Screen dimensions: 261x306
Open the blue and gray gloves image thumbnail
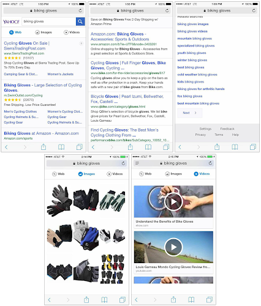click(x=86, y=235)
